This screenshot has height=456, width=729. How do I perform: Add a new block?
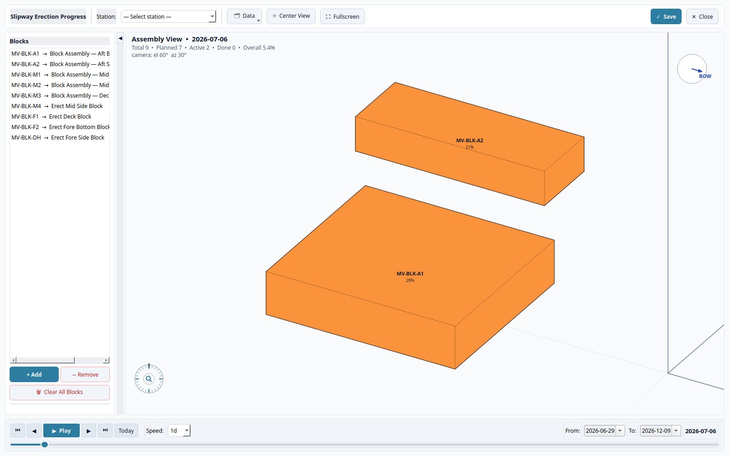[x=34, y=374]
